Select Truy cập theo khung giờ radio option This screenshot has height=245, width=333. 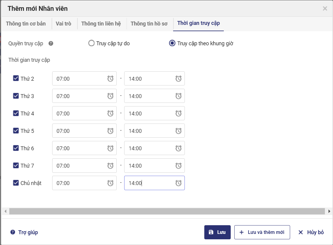coord(172,43)
